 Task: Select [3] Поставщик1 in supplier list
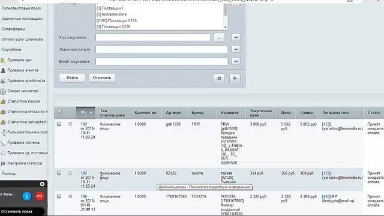110,8
